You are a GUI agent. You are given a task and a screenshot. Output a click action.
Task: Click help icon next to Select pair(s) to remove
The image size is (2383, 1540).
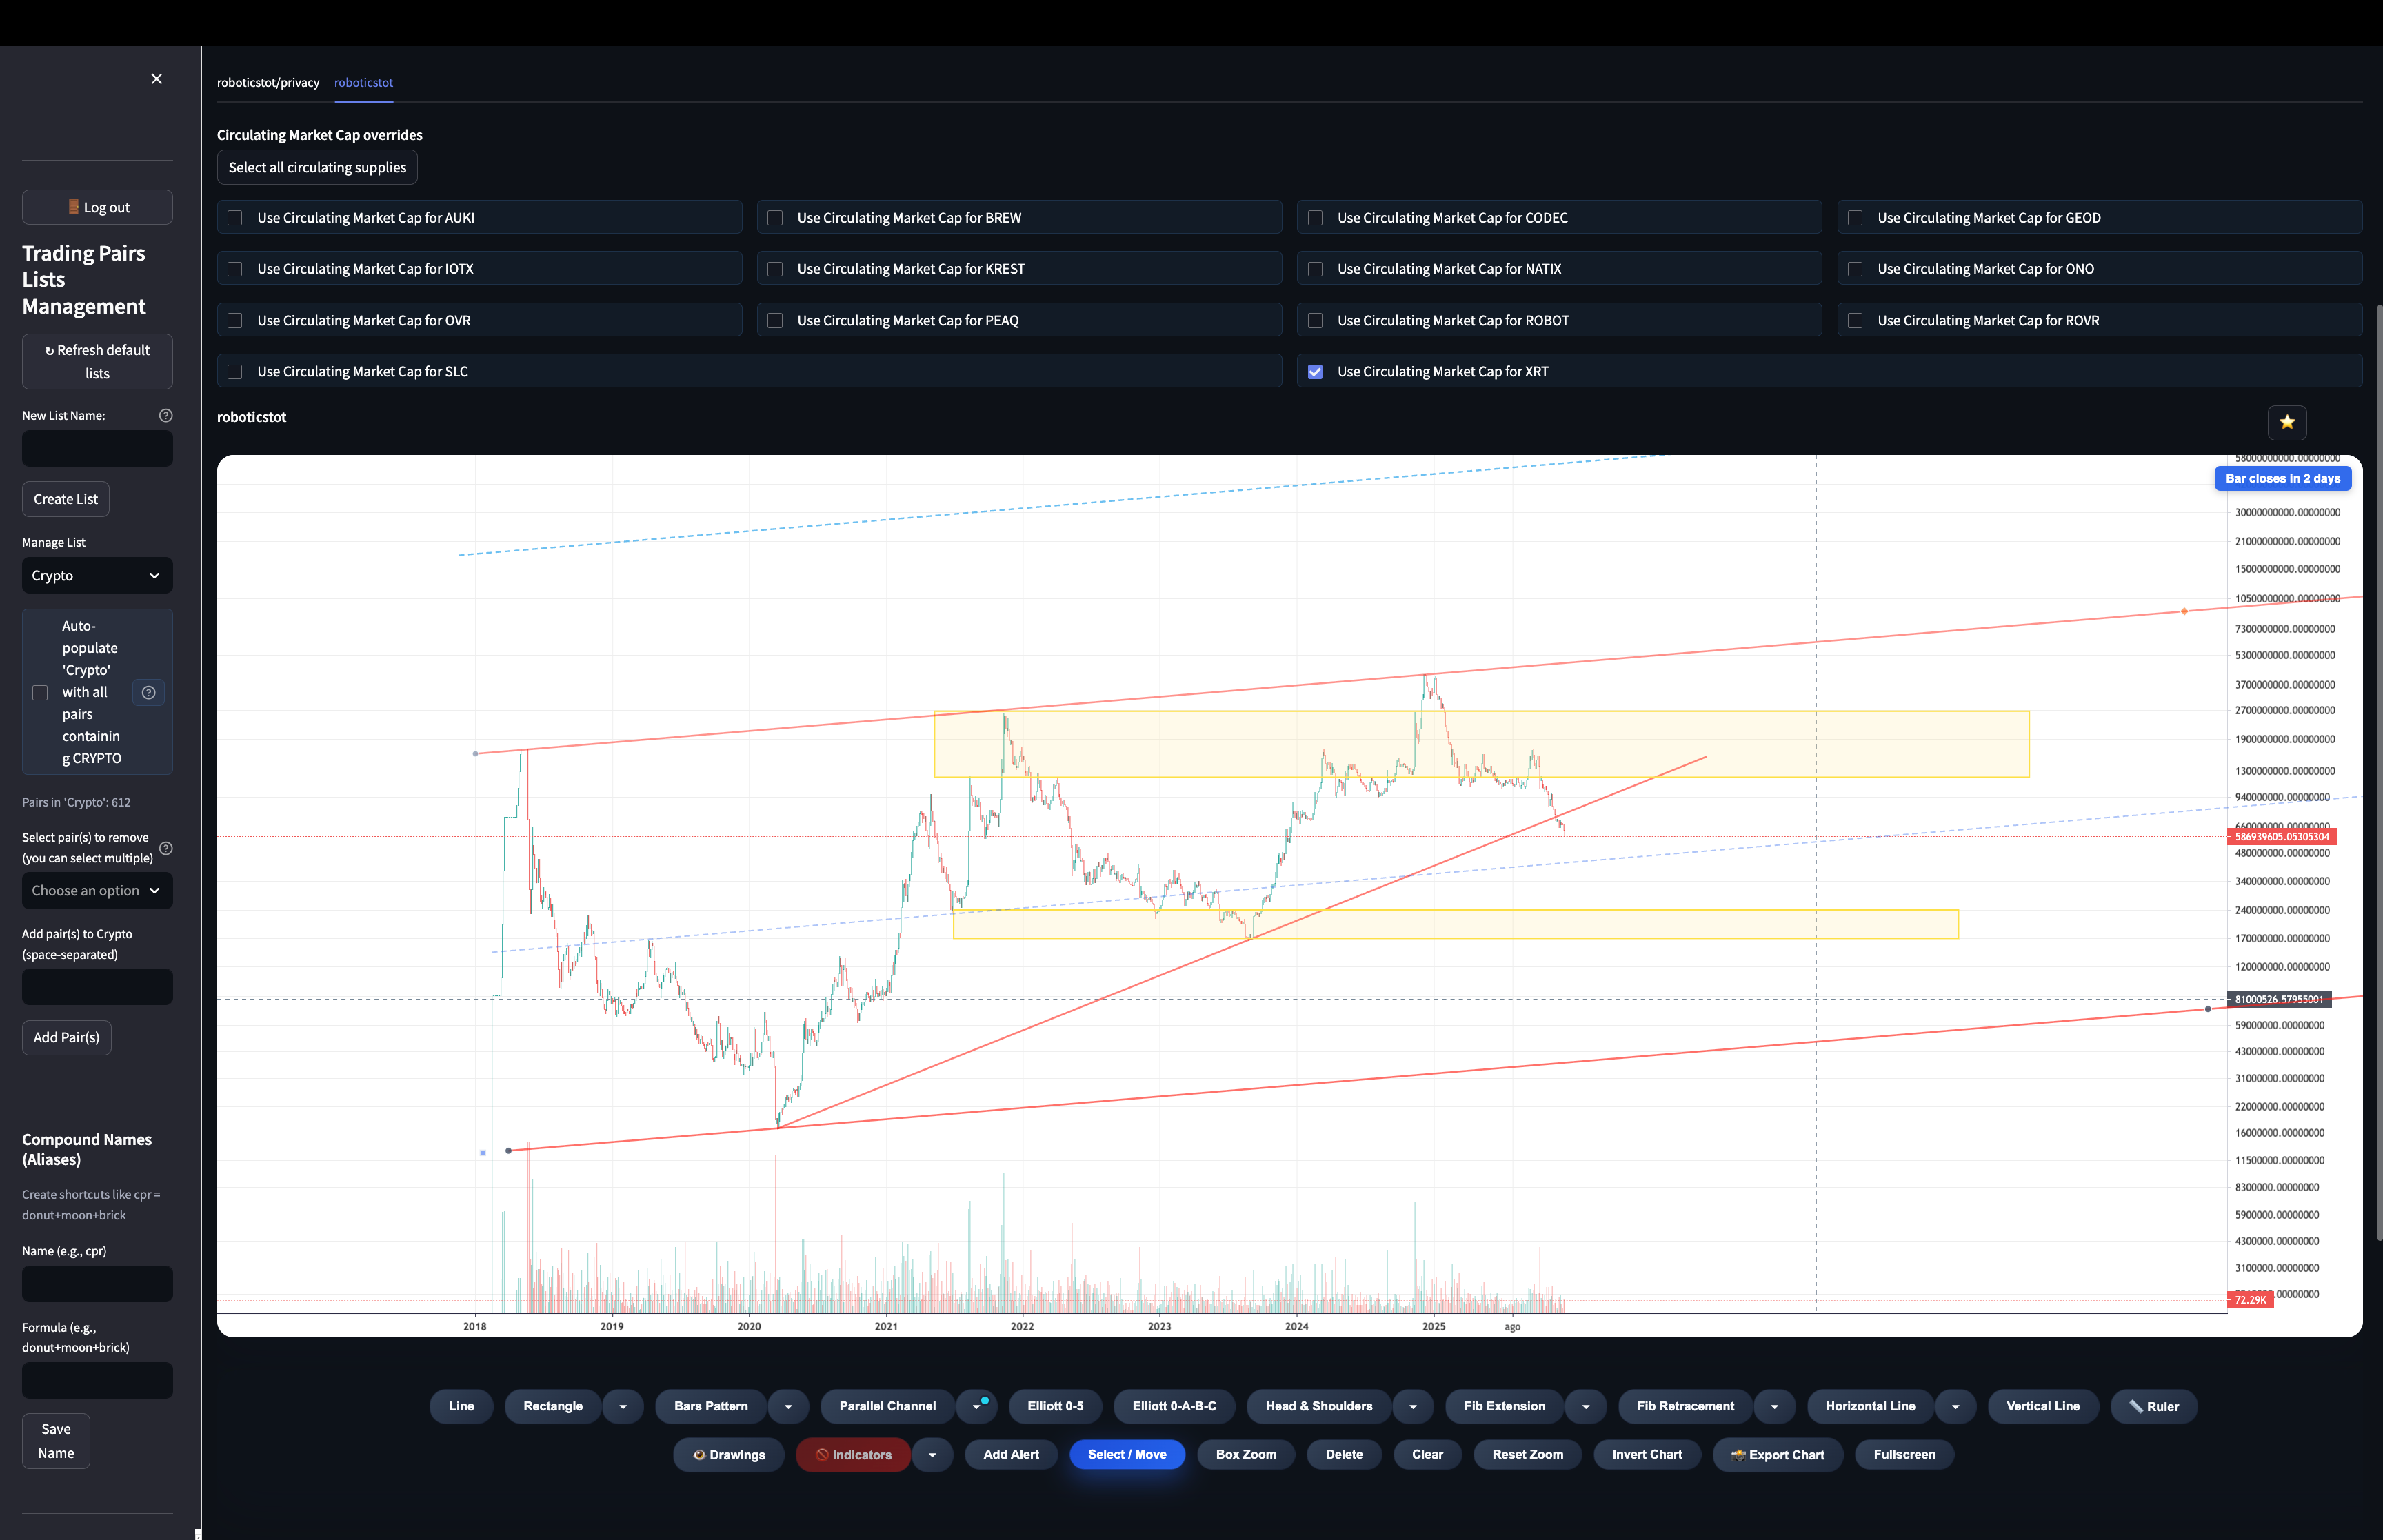pyautogui.click(x=166, y=848)
